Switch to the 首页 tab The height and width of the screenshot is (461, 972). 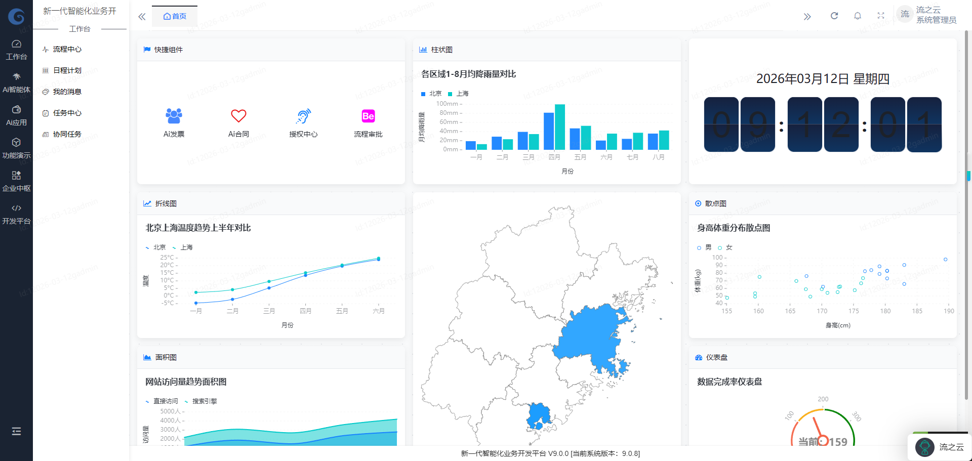(175, 16)
